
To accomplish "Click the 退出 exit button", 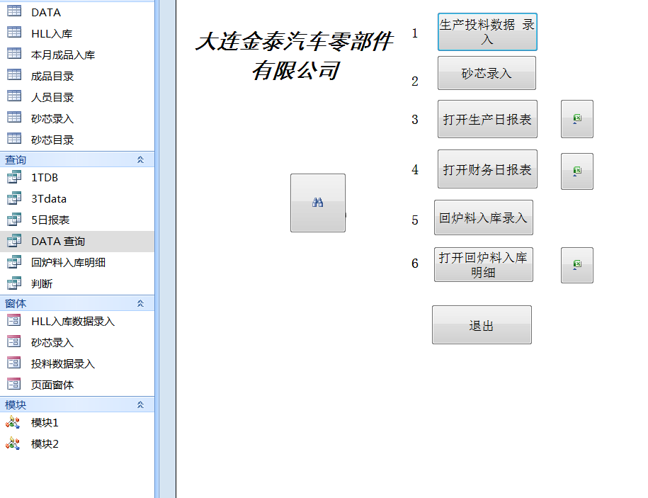I will 482,325.
